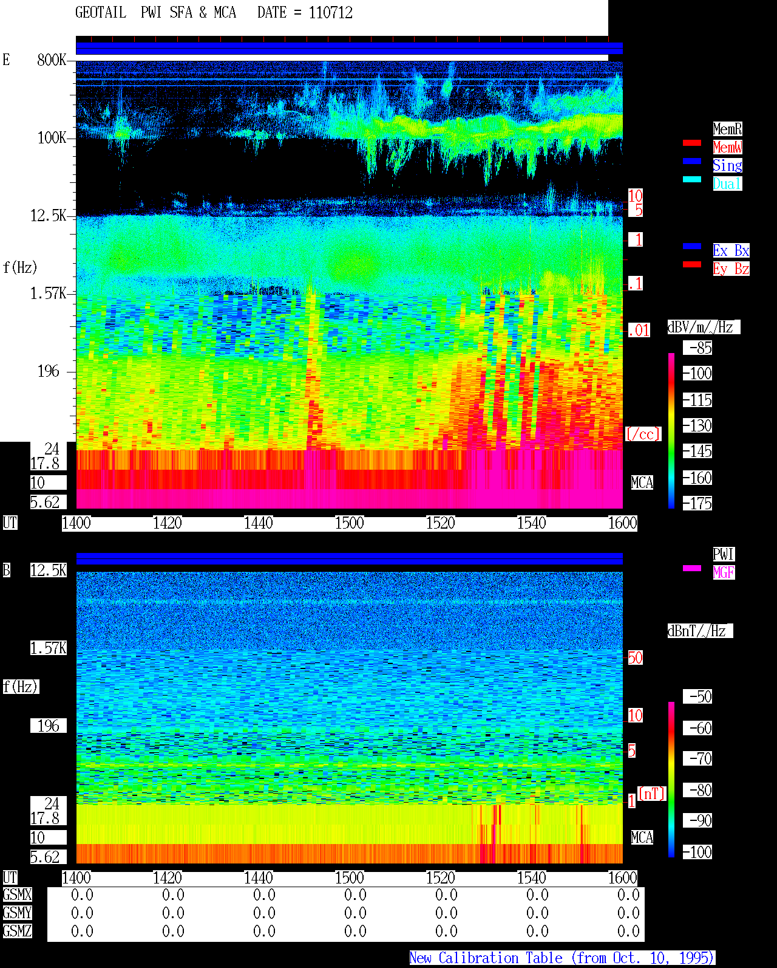Click the GSMX coordinate row label
The image size is (777, 968).
click(x=17, y=895)
